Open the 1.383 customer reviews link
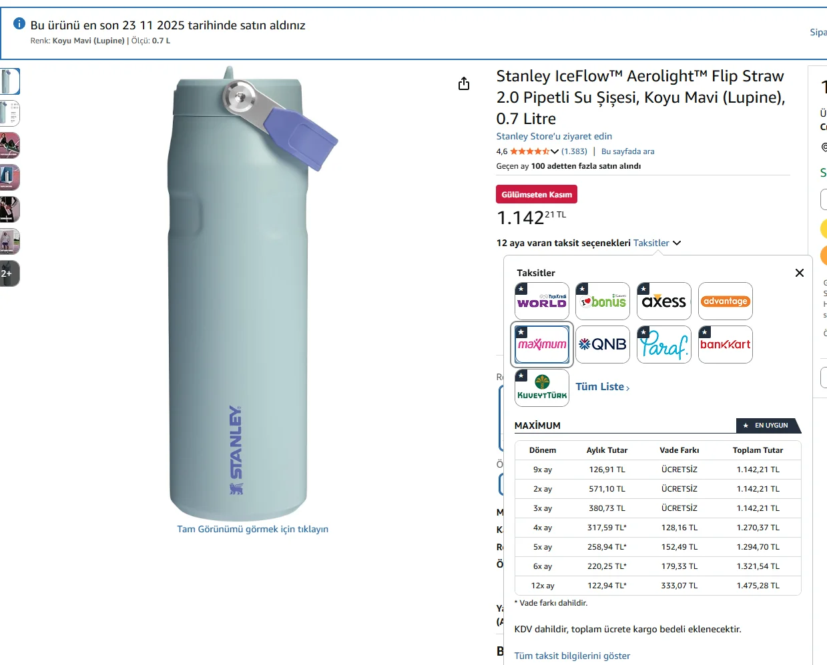The height and width of the screenshot is (665, 827). tap(574, 151)
